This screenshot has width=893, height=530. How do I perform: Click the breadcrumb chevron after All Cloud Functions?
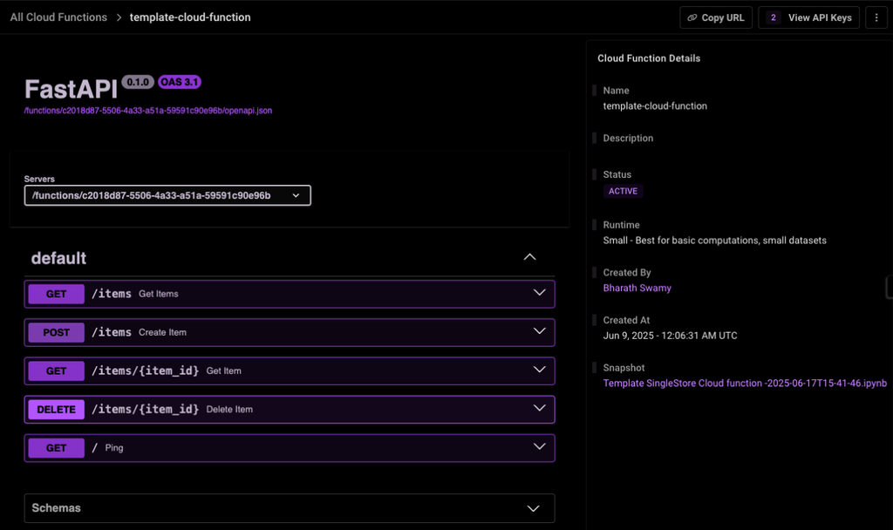(119, 17)
